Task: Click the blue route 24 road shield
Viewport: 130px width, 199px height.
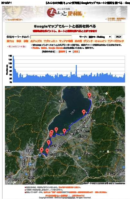Action: click(30, 164)
